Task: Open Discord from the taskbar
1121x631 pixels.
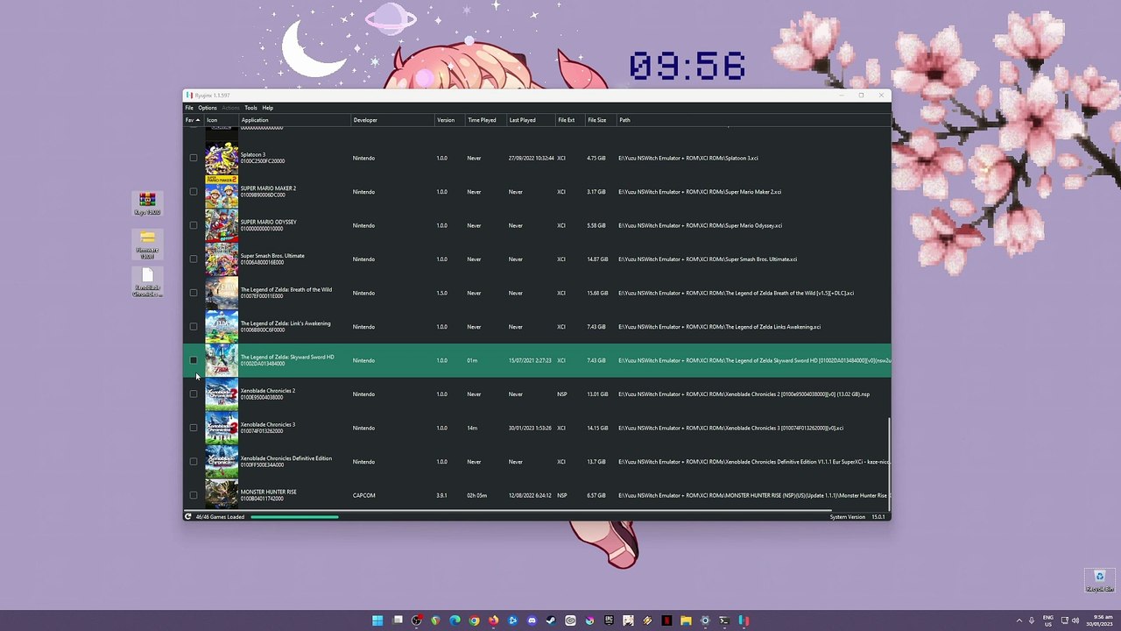Action: 532,620
